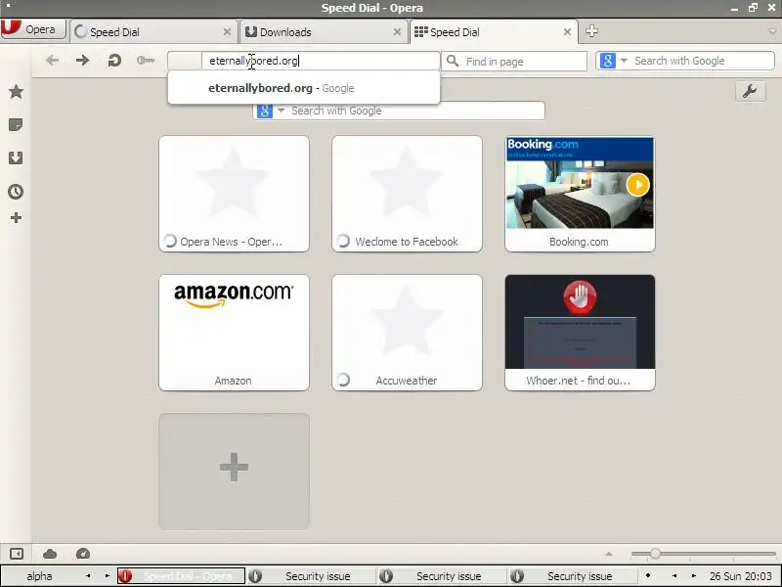Open the Opera News speed dial
Image resolution: width=782 pixels, height=587 pixels.
[x=234, y=194]
